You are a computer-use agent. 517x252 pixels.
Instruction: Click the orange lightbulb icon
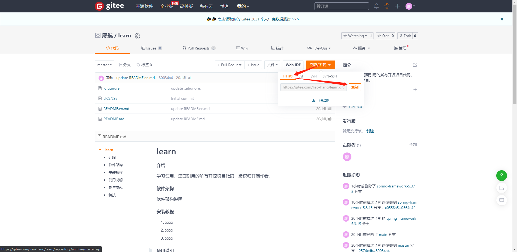click(387, 6)
